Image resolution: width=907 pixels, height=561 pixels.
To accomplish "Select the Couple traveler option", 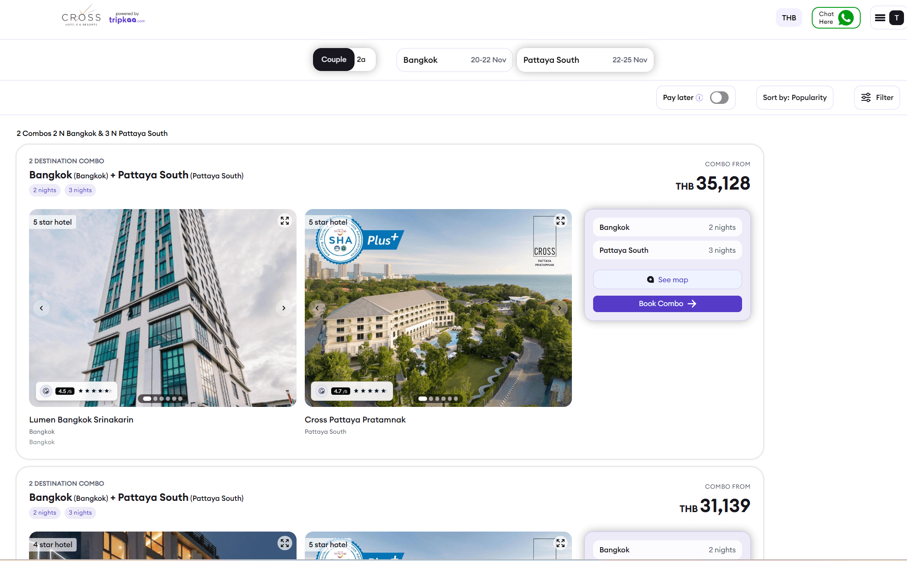I will click(x=333, y=59).
